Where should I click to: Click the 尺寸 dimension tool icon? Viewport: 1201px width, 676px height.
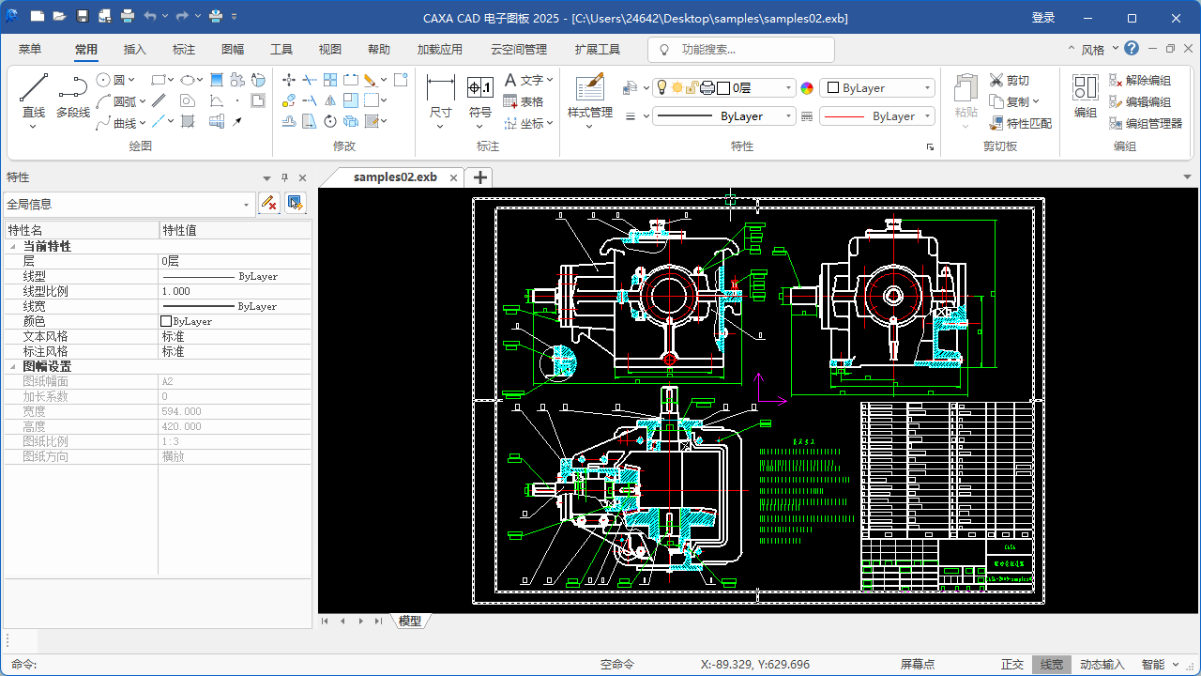(x=440, y=88)
